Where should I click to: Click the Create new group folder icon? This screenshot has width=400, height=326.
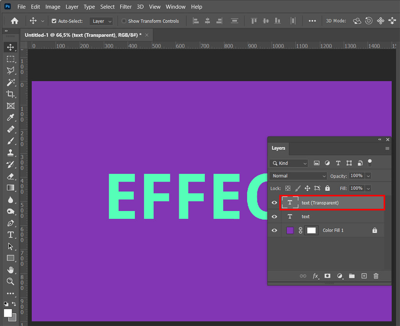[x=352, y=276]
